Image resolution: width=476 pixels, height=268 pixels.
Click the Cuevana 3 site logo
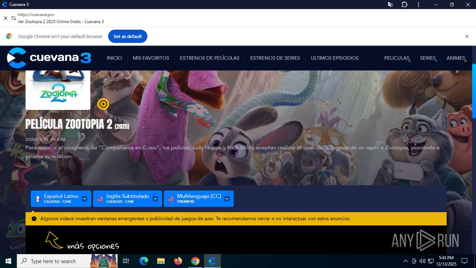[49, 58]
